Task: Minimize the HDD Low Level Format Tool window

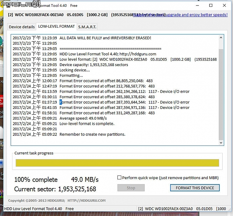Action: 197,6
